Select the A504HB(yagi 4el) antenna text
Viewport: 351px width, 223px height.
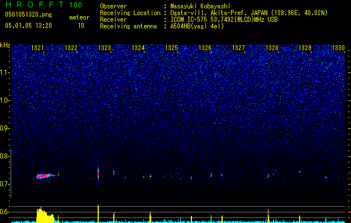[x=197, y=26]
